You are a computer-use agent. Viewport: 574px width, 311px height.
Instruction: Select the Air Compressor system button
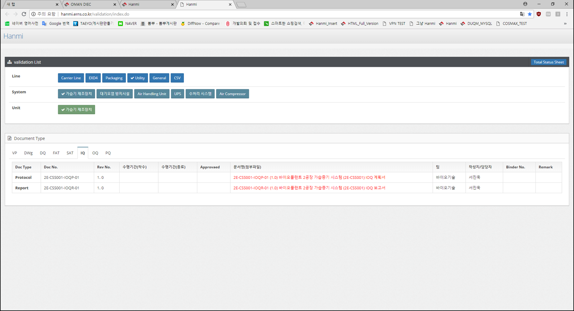point(232,94)
